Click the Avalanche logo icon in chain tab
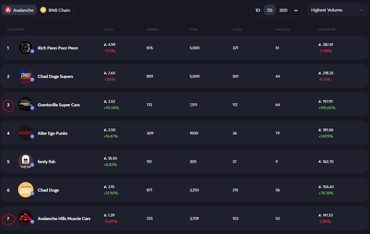 click(8, 10)
